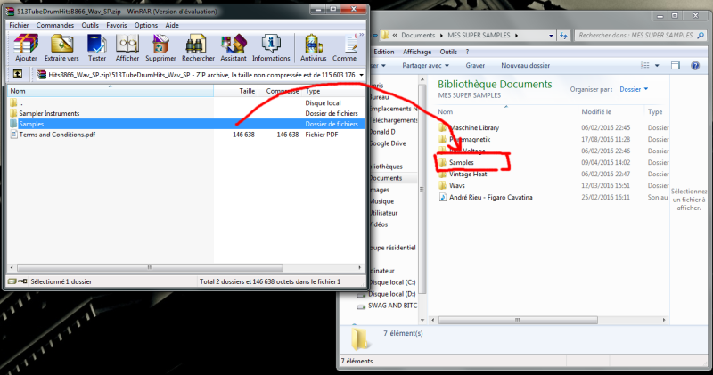Select Téléchargements in the navigation pane

(393, 120)
